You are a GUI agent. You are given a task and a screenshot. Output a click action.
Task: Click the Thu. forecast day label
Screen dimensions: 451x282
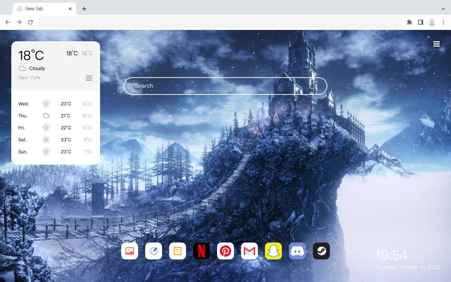pos(23,116)
